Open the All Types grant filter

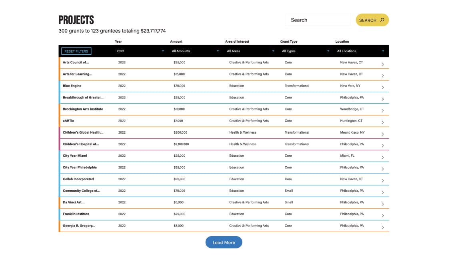(x=305, y=51)
